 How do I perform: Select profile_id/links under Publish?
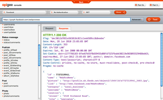click(10, 63)
